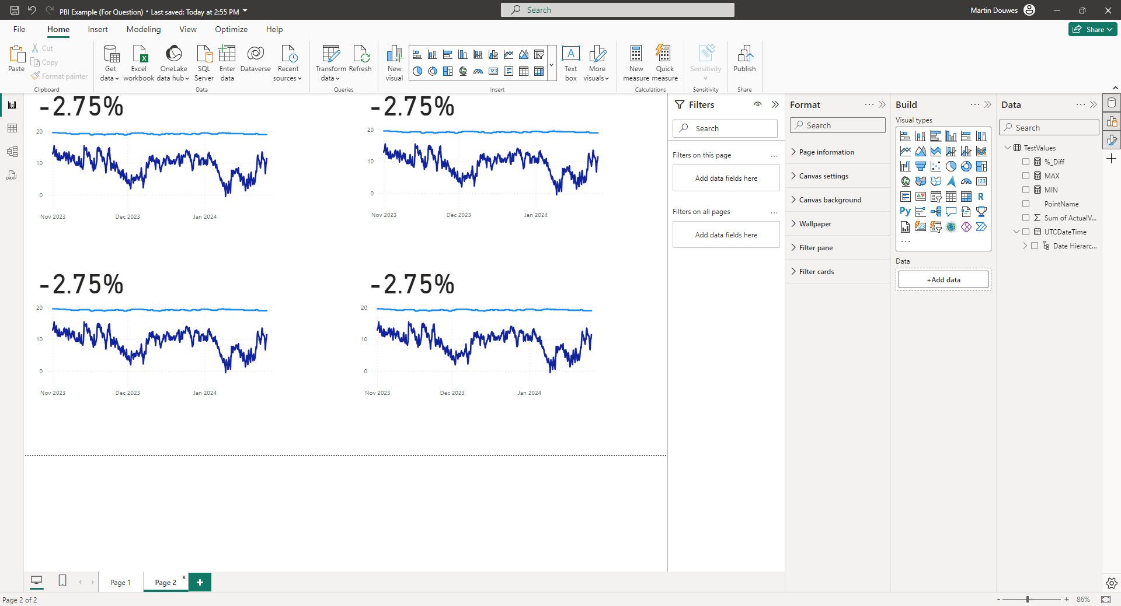Open the Modeling ribbon tab
The image size is (1121, 606).
(144, 29)
